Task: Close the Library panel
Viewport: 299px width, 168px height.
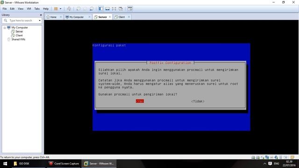Action: tap(41, 15)
